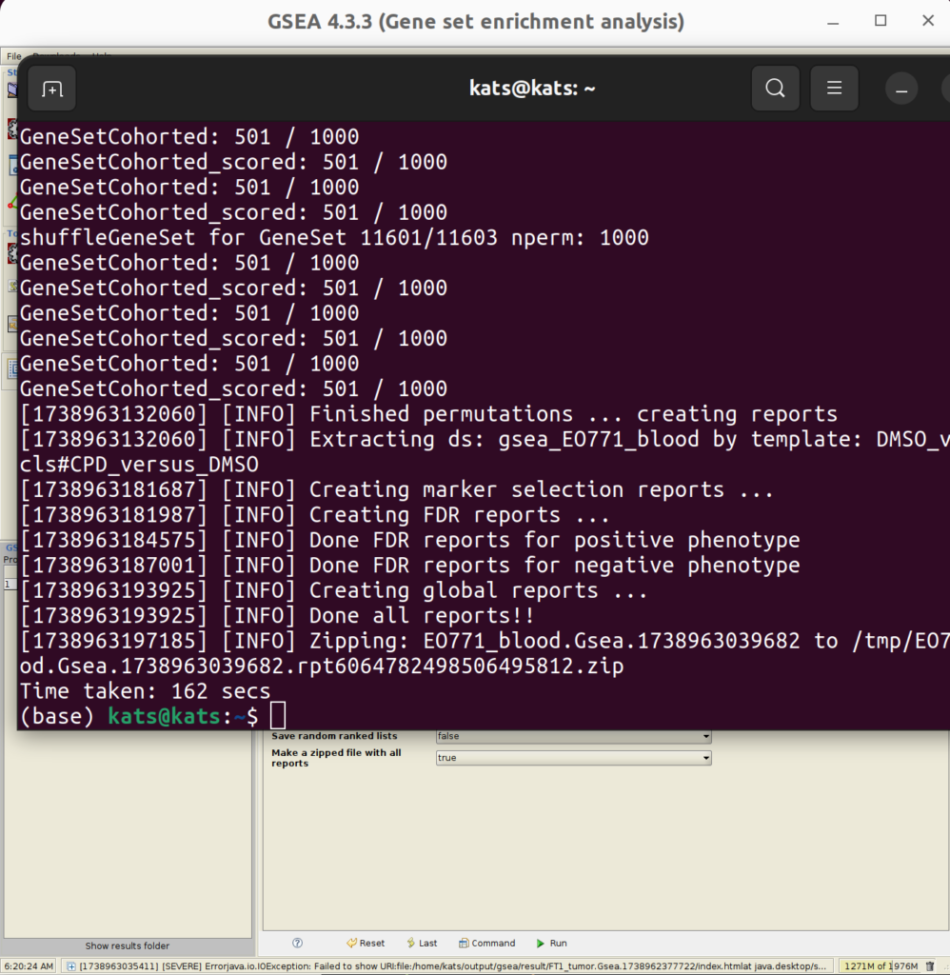Click the 1271M of 1976M memory indicator
Image resolution: width=950 pixels, height=975 pixels.
[881, 966]
